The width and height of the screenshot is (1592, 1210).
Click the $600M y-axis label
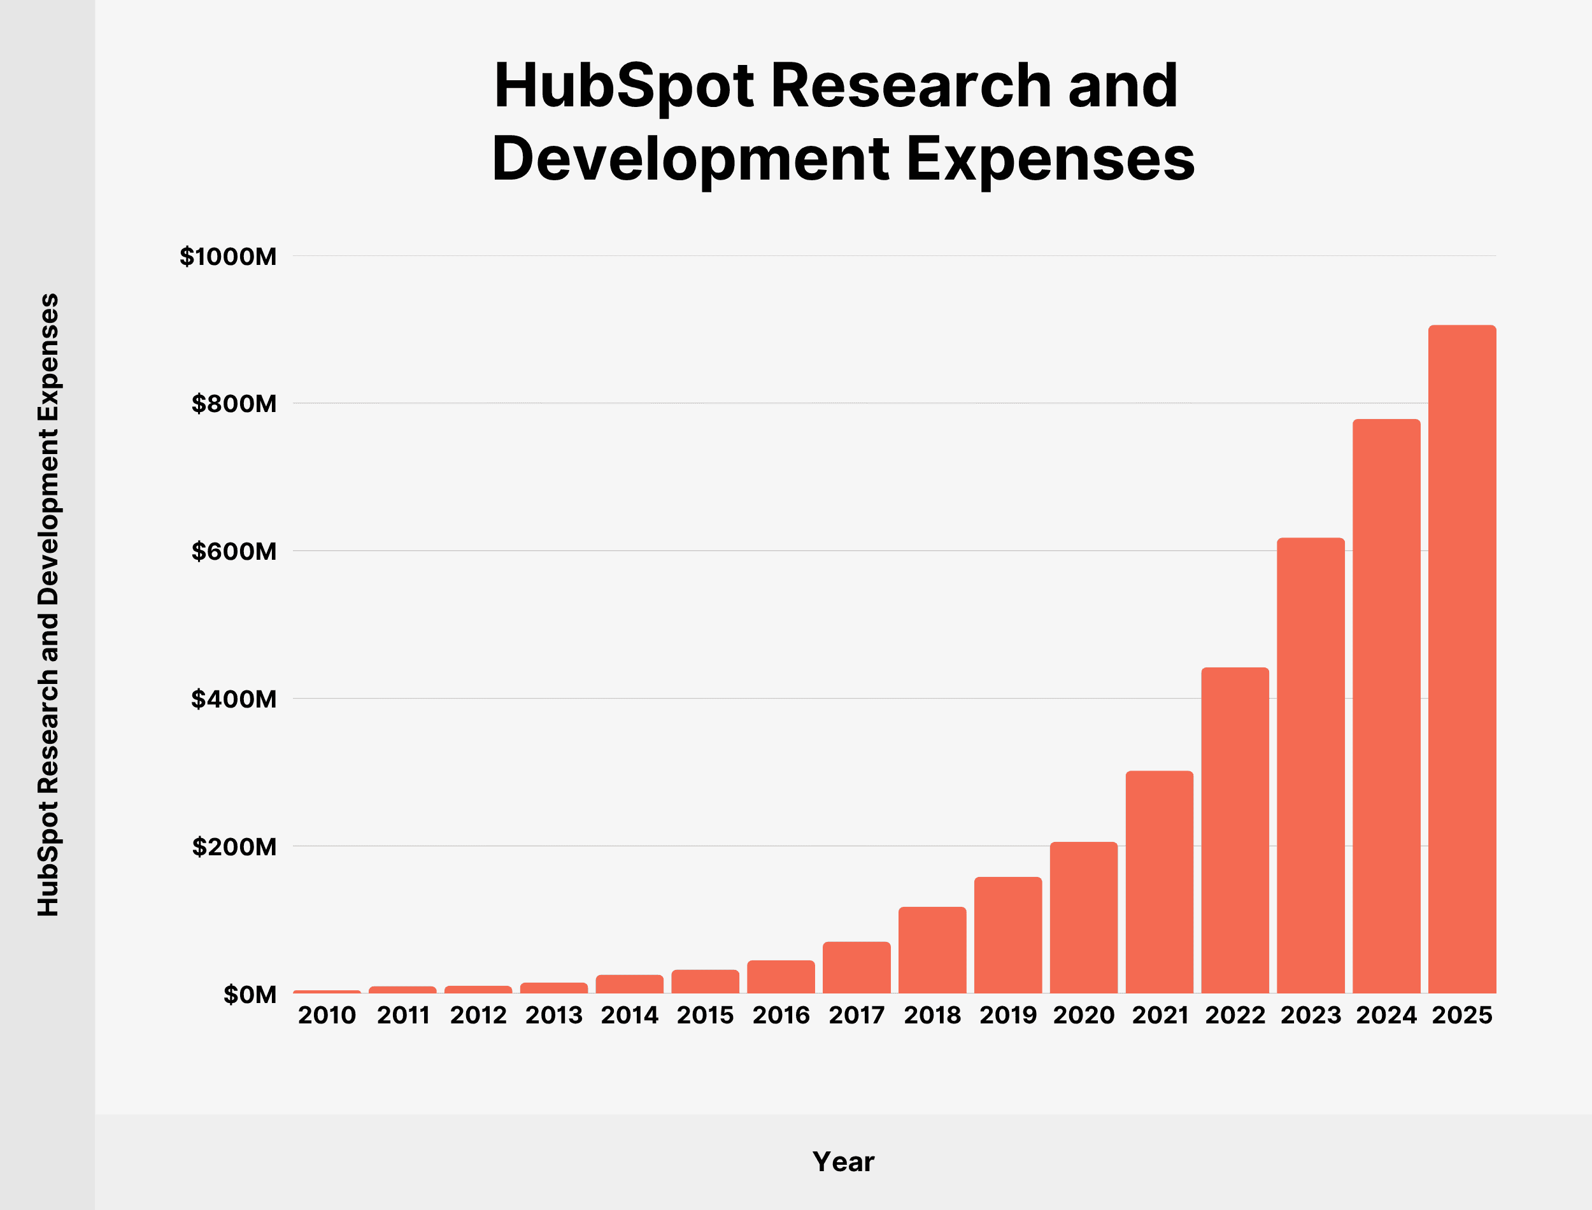[234, 552]
